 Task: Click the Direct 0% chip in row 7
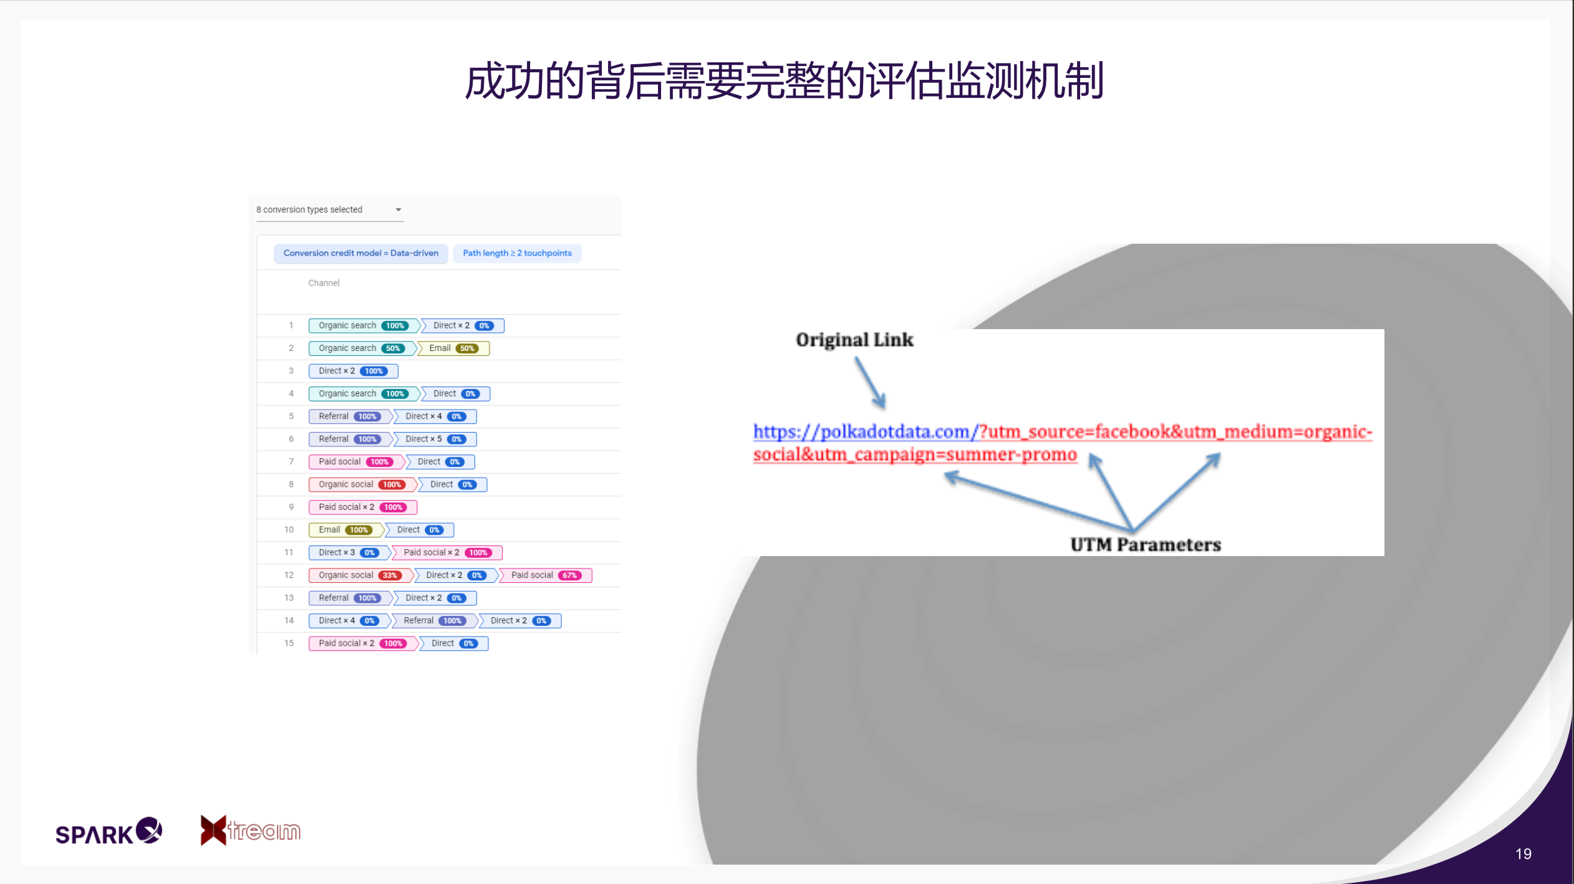pos(441,462)
